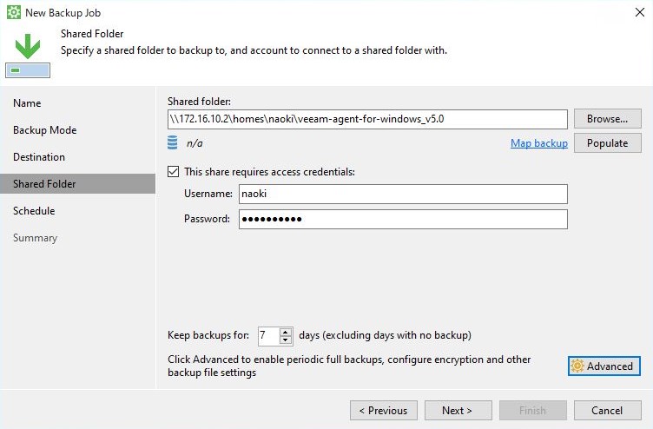The height and width of the screenshot is (429, 653).
Task: Open the Summary step
Action: point(36,238)
